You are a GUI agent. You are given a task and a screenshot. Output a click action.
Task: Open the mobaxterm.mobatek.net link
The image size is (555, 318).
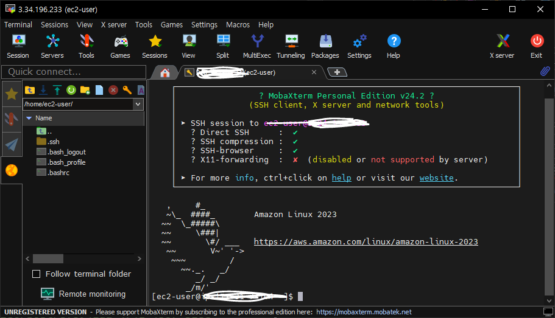click(x=364, y=312)
